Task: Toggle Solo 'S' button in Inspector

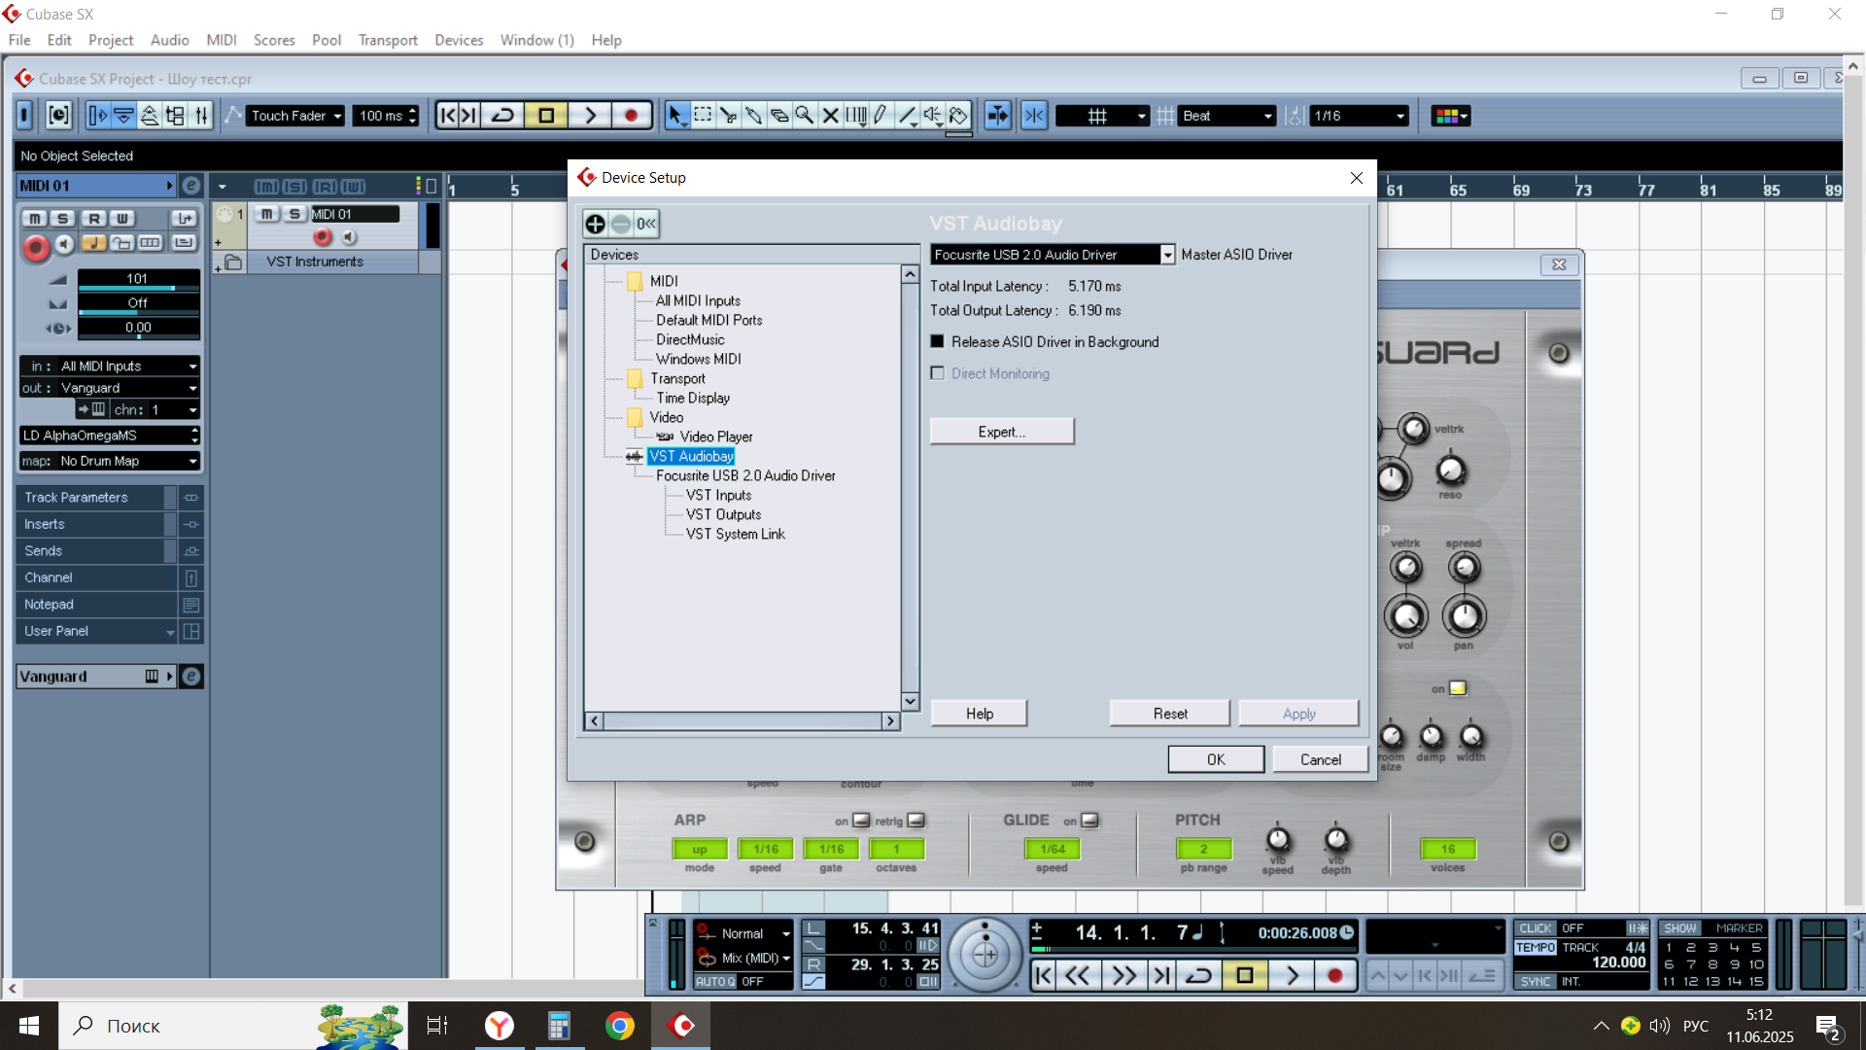Action: [x=63, y=219]
